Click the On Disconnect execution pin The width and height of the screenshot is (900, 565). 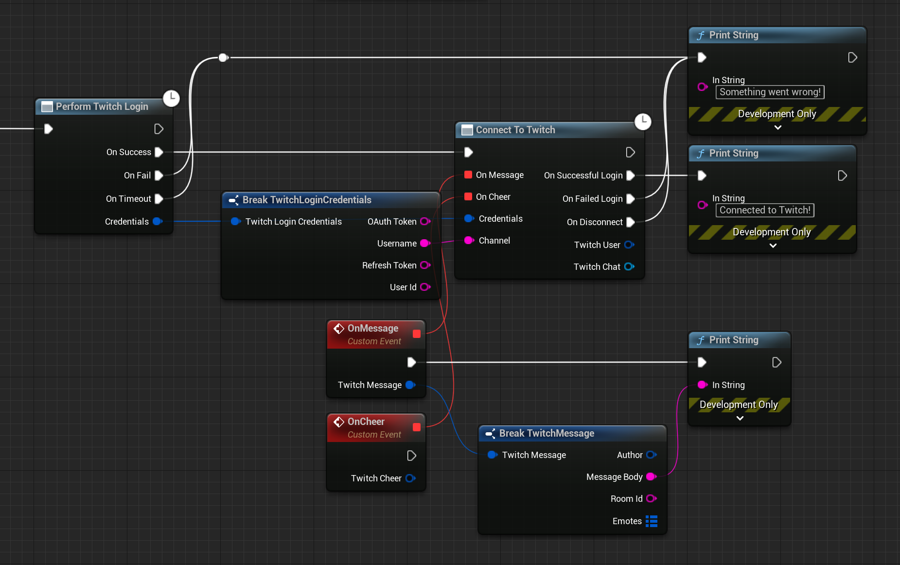[631, 222]
